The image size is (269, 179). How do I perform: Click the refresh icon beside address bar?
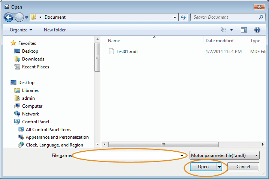184,17
